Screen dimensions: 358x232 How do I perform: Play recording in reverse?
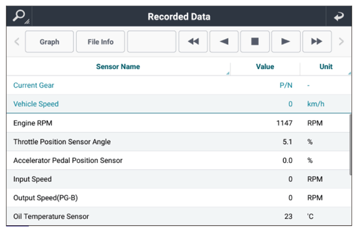(224, 42)
